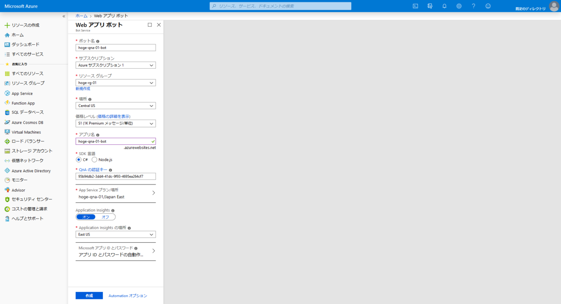Click the Virtual Machines icon
Image resolution: width=561 pixels, height=304 pixels.
tap(7, 132)
